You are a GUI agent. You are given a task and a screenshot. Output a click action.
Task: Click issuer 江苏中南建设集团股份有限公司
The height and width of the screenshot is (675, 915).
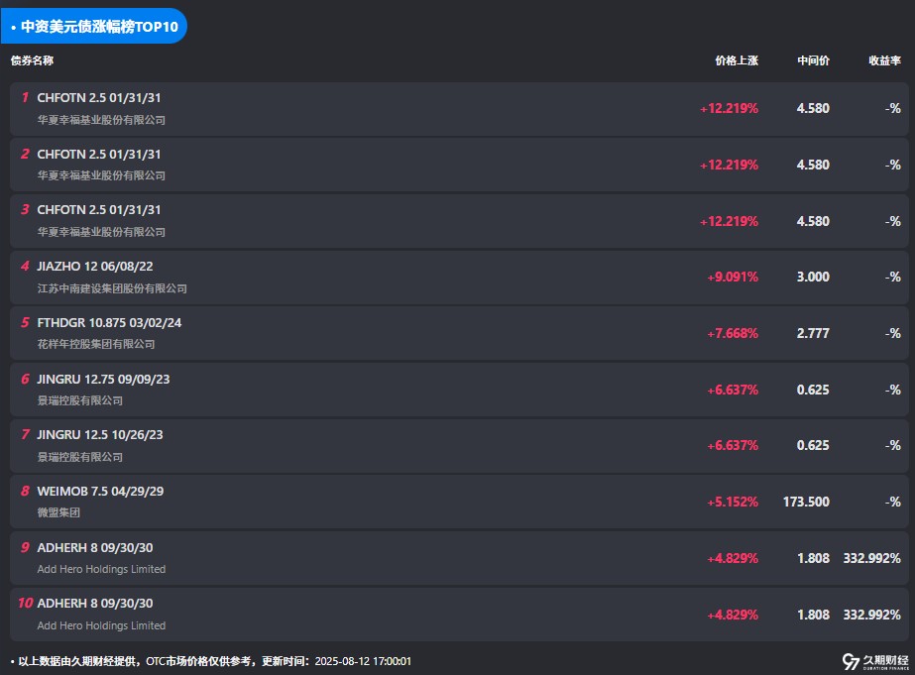tap(112, 288)
